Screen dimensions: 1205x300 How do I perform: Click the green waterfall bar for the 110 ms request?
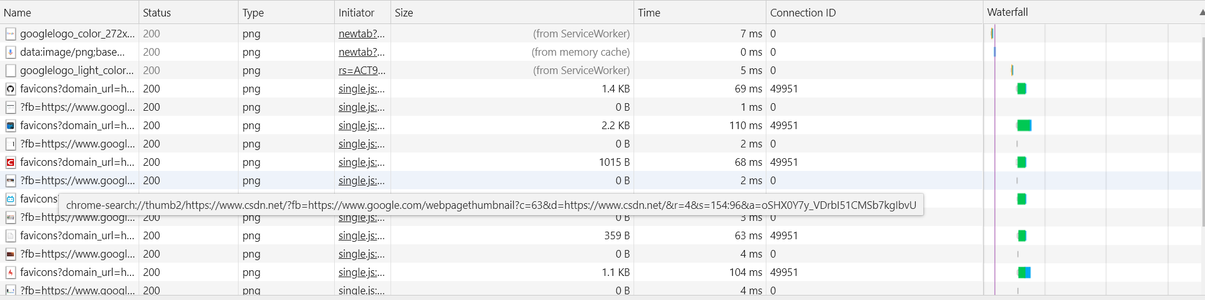[1024, 126]
